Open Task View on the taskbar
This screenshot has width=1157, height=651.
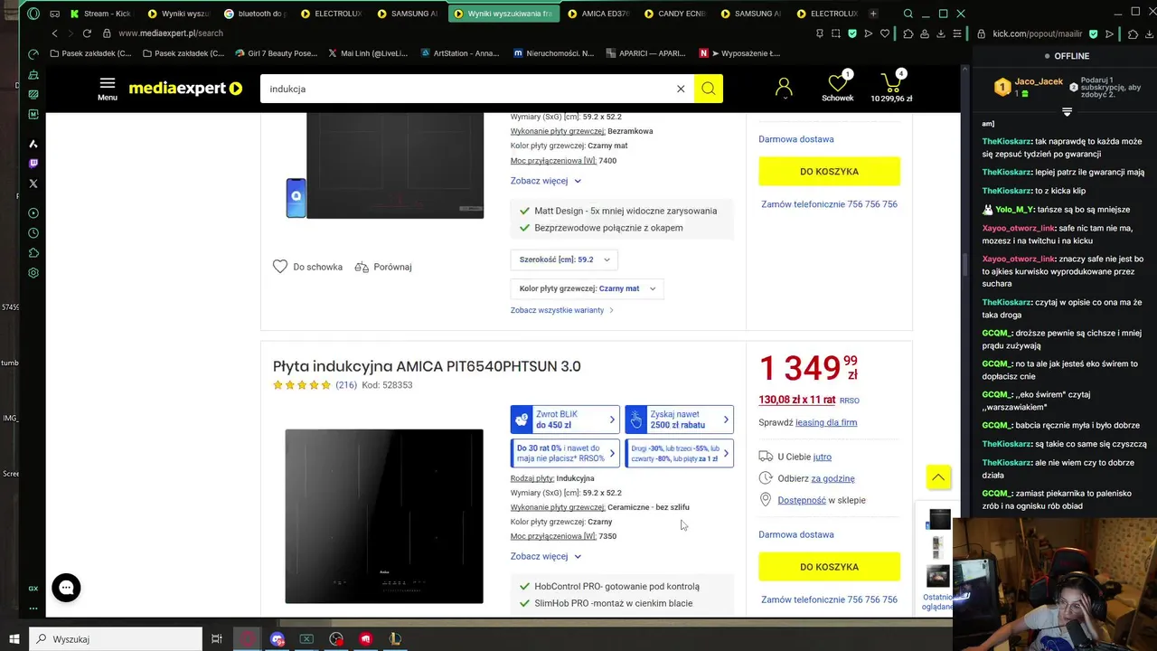(x=217, y=639)
